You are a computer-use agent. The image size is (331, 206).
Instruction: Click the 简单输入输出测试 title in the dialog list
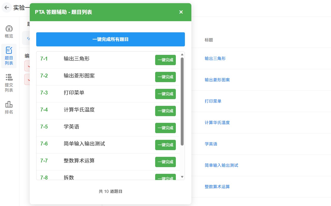point(84,144)
